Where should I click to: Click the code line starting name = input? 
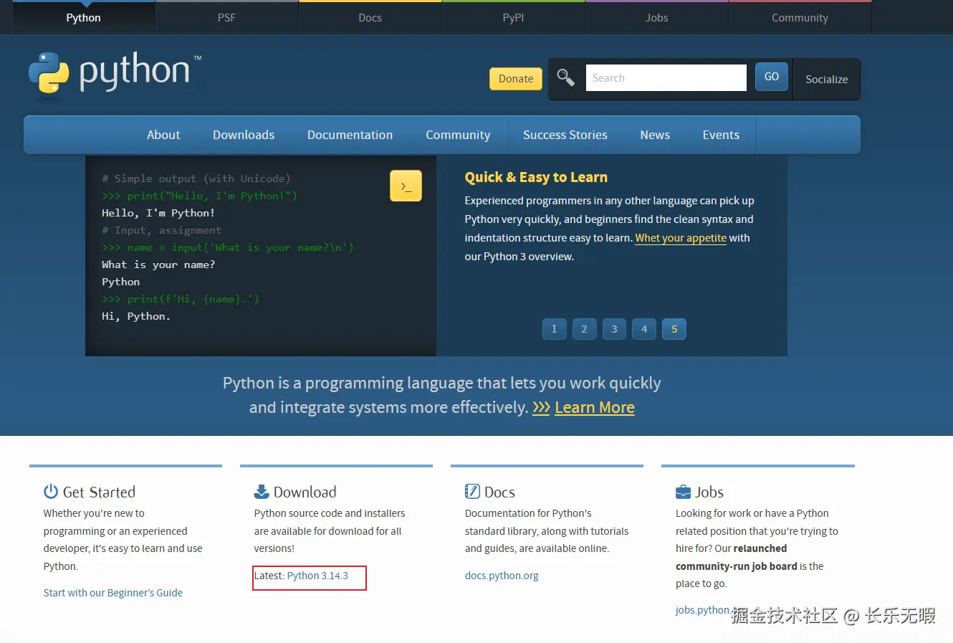tap(228, 247)
